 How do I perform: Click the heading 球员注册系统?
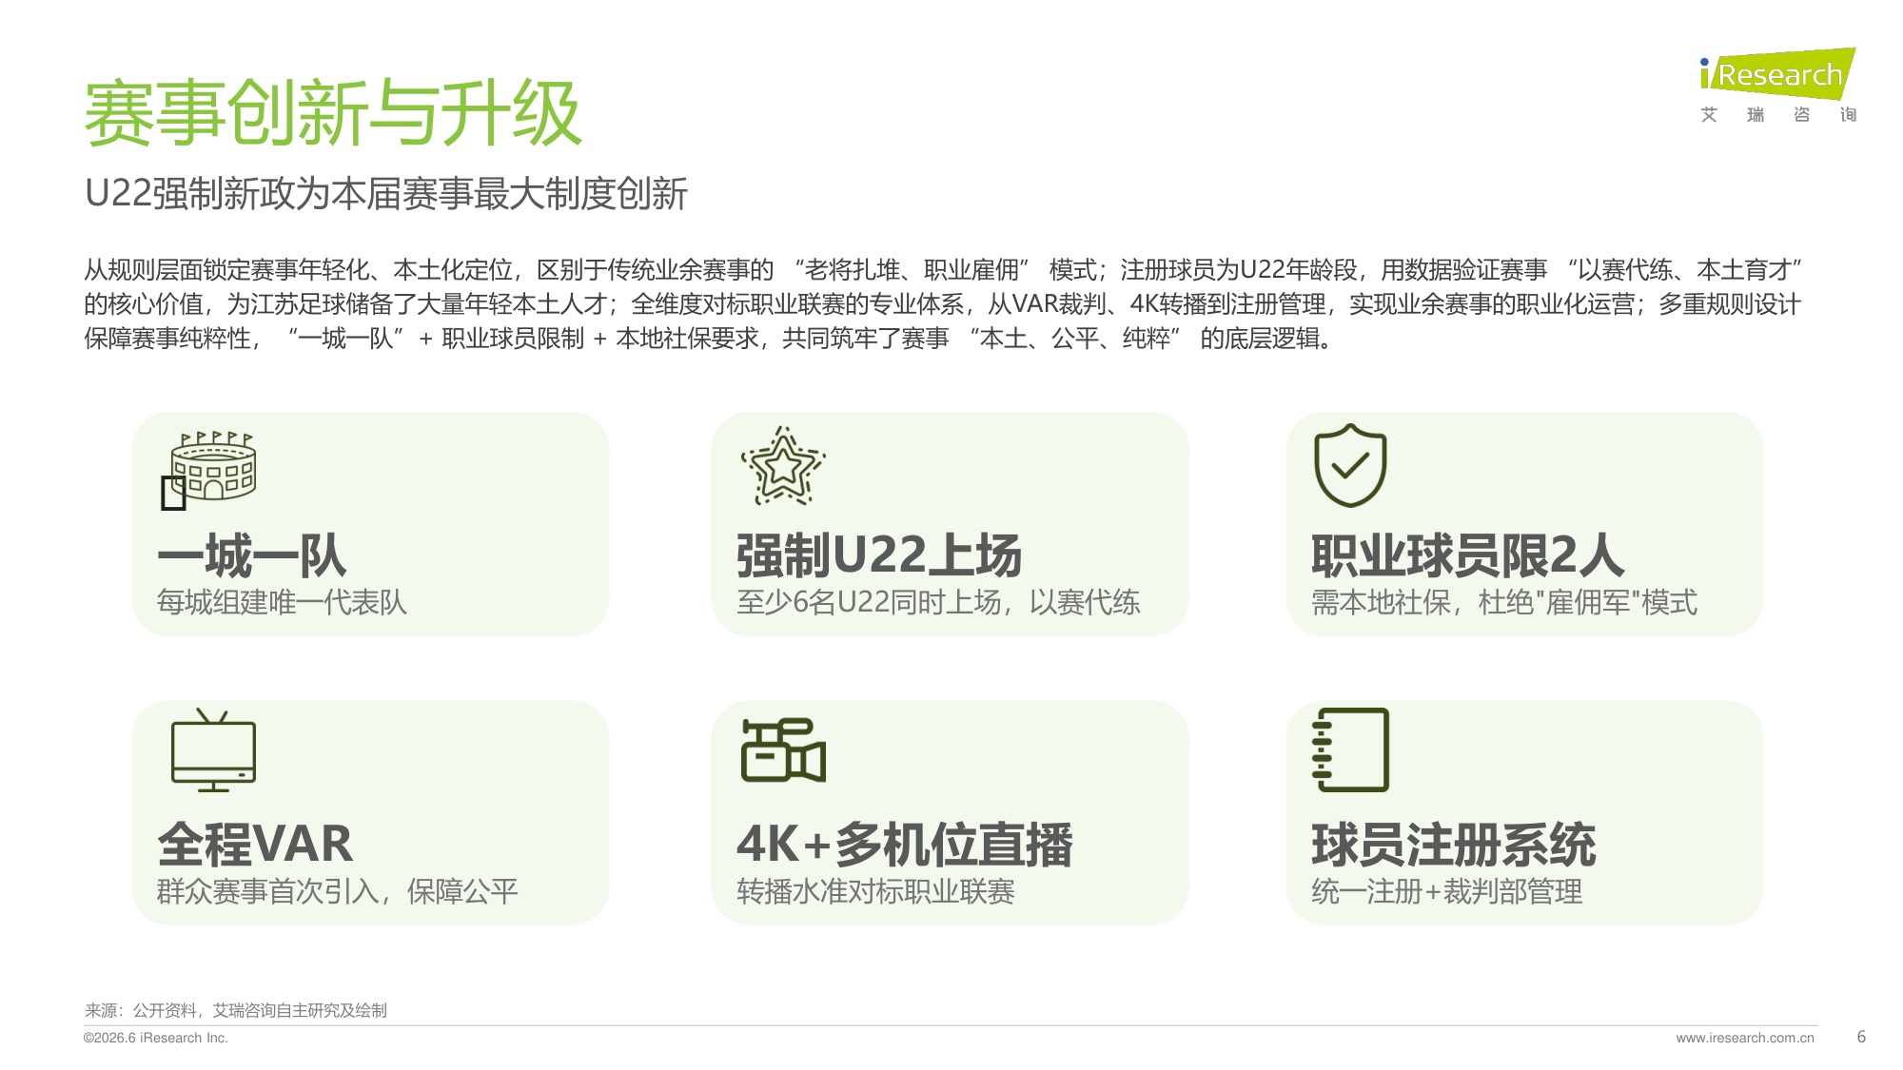[x=1454, y=844]
